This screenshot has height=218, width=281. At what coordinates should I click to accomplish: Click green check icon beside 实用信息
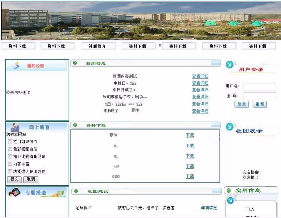(x=229, y=191)
